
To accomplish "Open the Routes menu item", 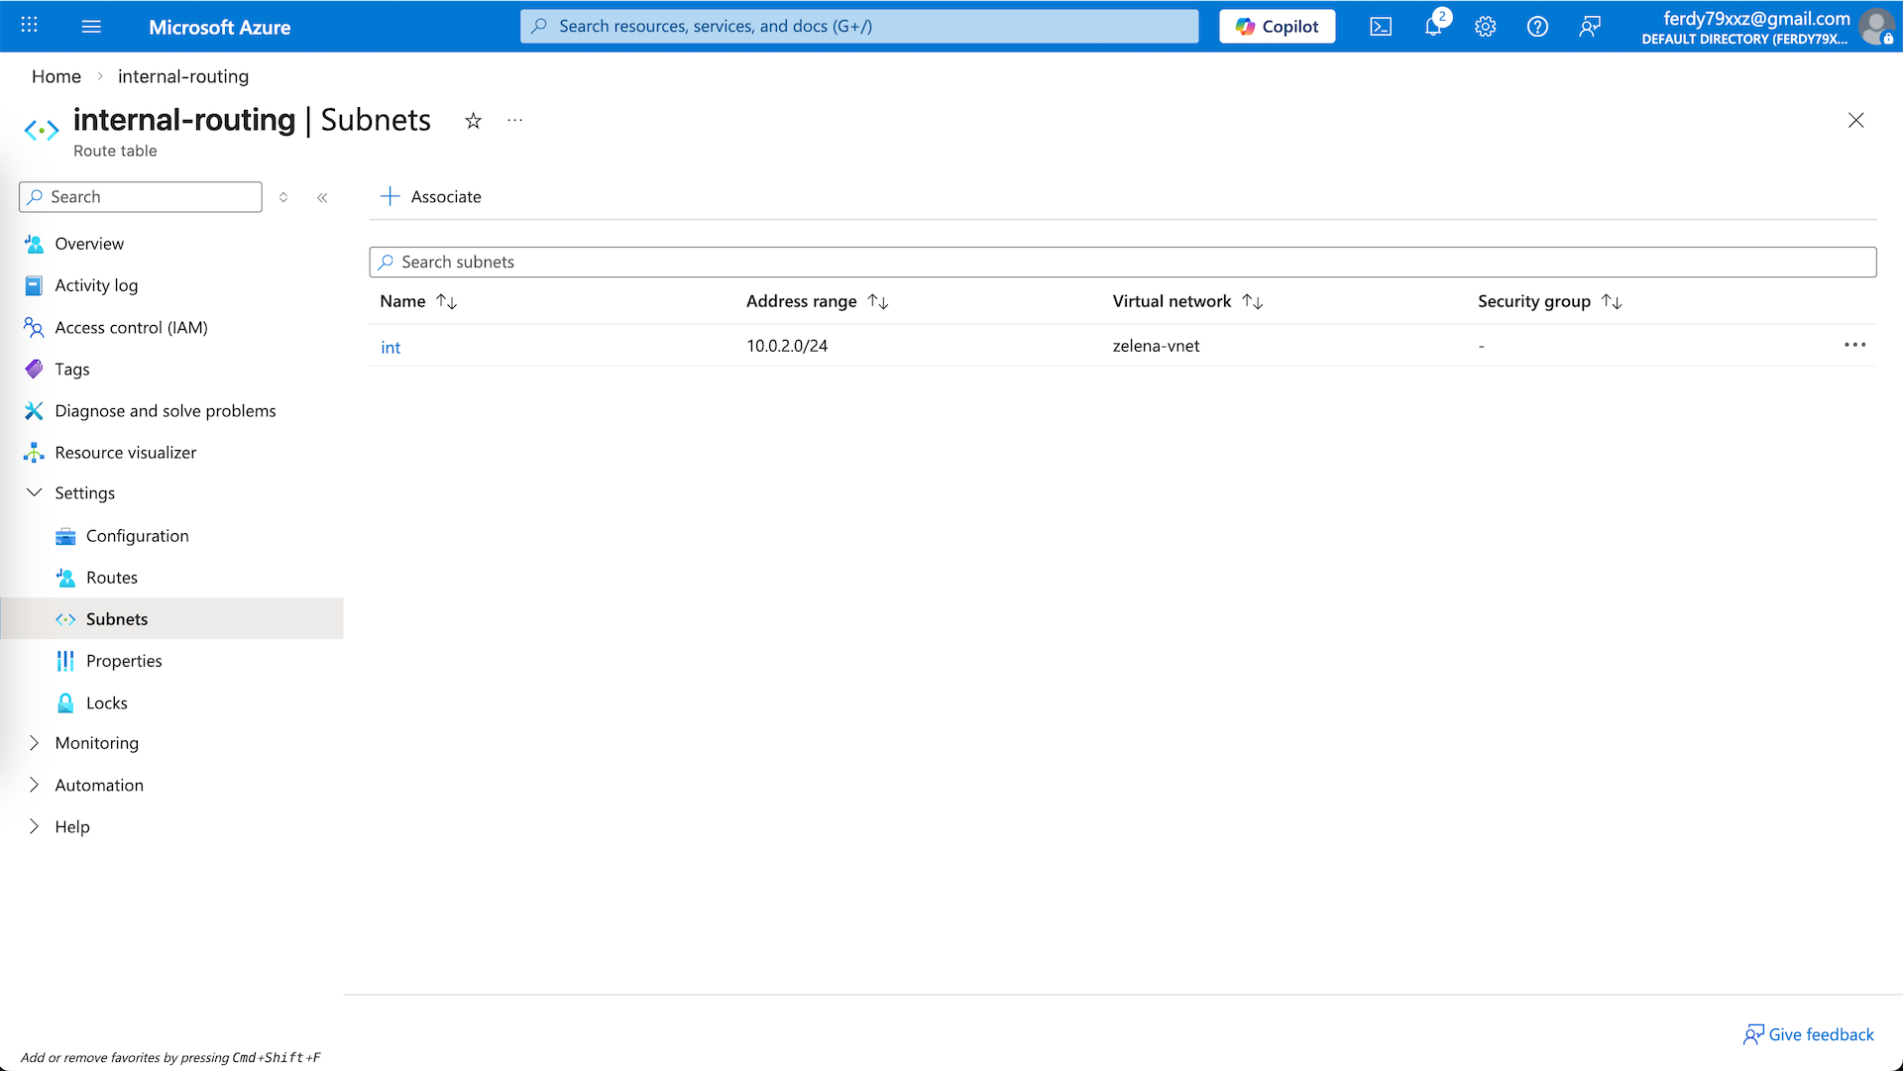I will pos(111,578).
